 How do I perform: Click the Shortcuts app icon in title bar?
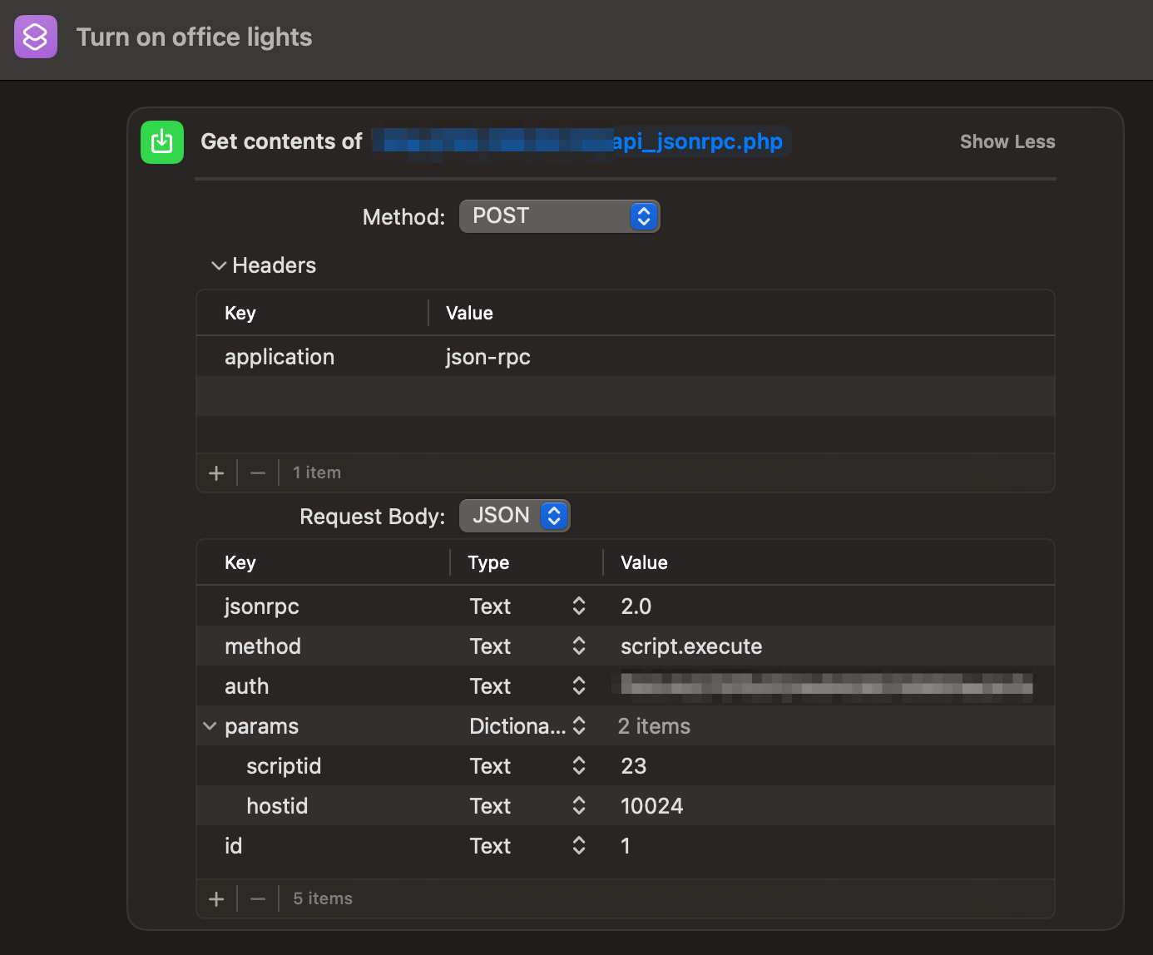point(36,37)
